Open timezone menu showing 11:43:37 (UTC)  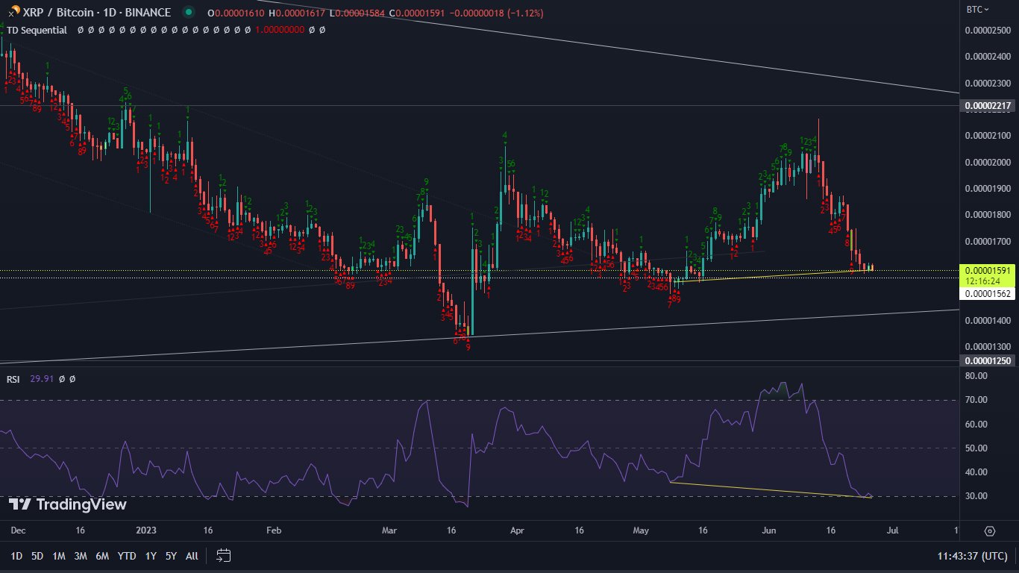click(x=973, y=556)
